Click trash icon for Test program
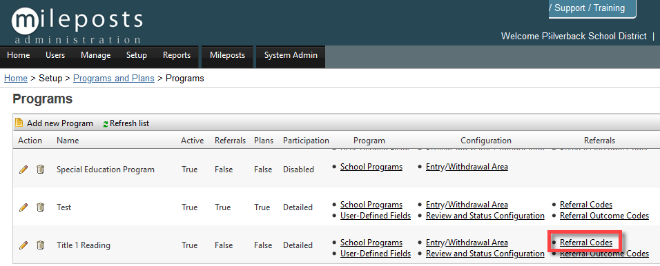Screen dimensions: 660x266 pos(40,207)
